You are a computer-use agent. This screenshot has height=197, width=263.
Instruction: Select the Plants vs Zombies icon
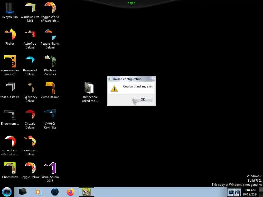tap(50, 65)
